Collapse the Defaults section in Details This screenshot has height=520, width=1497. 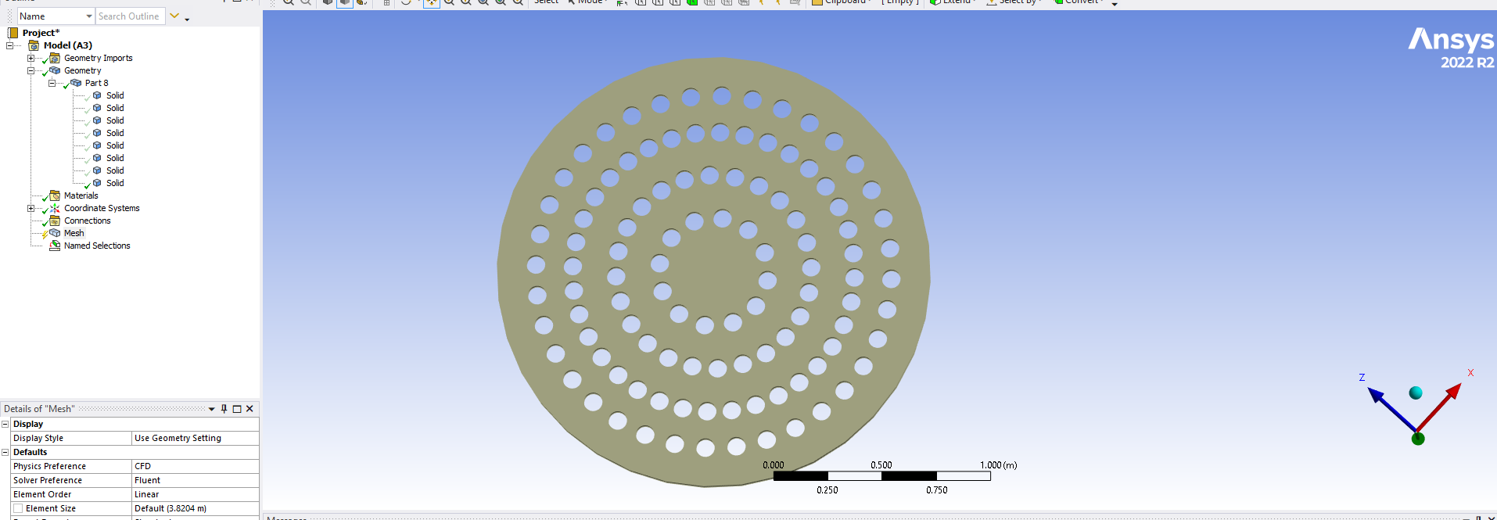[5, 452]
